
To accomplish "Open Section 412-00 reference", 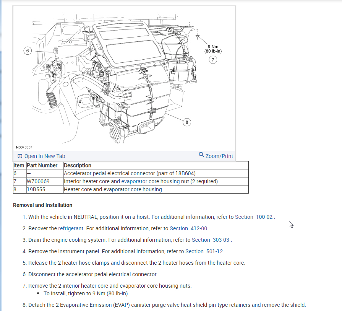I will [188, 228].
